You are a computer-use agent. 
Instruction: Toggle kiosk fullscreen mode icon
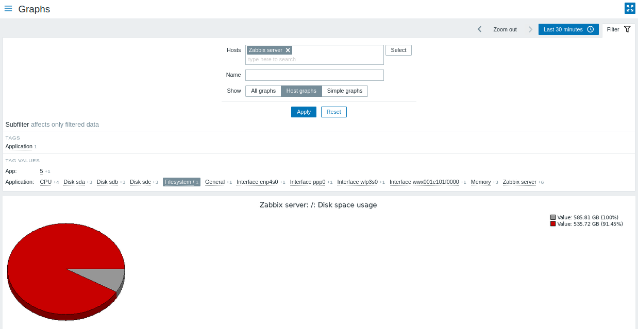(x=630, y=8)
